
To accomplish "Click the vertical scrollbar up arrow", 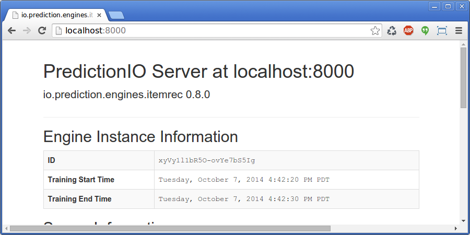I will point(463,44).
